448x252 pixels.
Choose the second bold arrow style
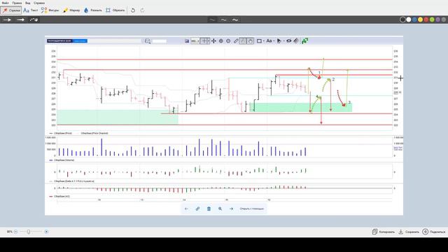[20, 20]
